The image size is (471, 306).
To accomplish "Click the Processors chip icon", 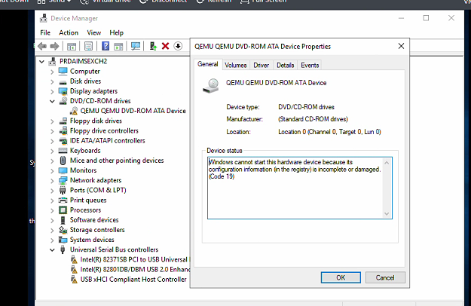I will point(63,210).
